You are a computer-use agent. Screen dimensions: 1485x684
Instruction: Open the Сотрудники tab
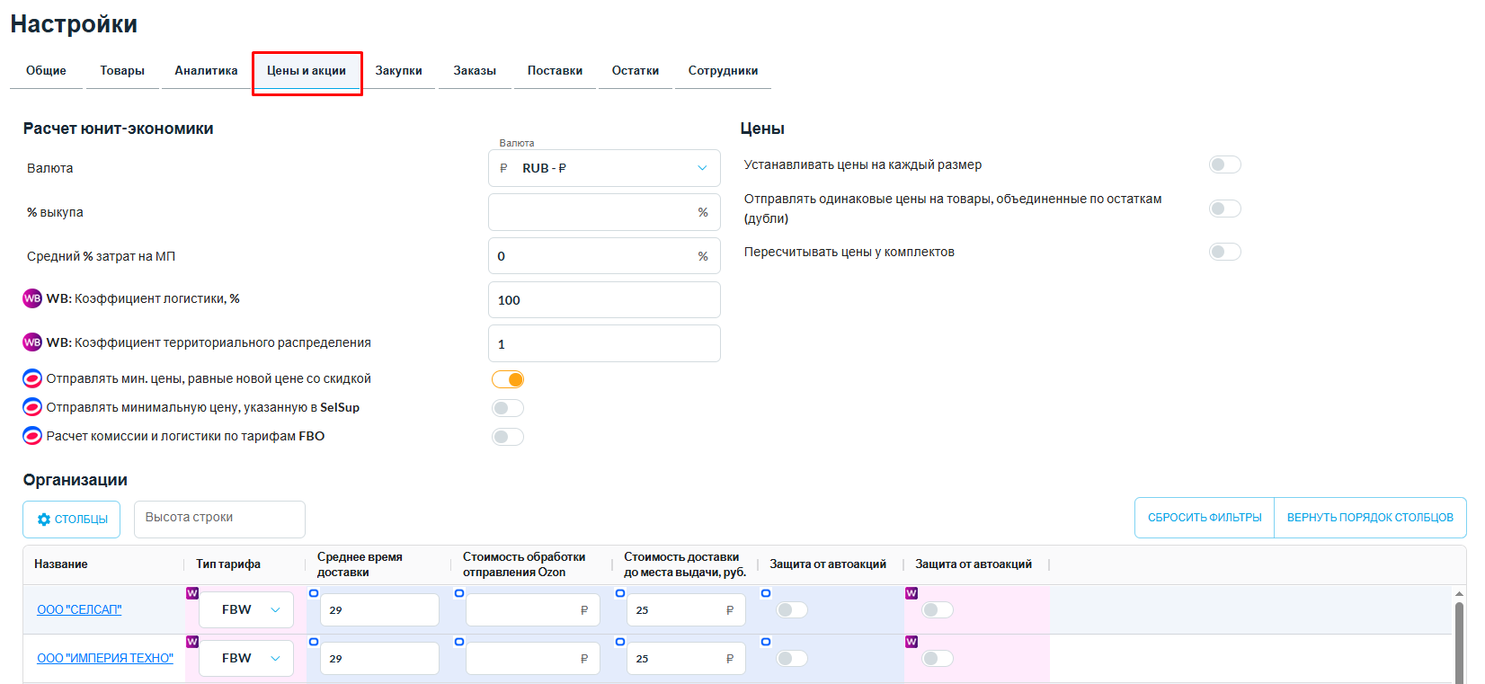(x=723, y=71)
